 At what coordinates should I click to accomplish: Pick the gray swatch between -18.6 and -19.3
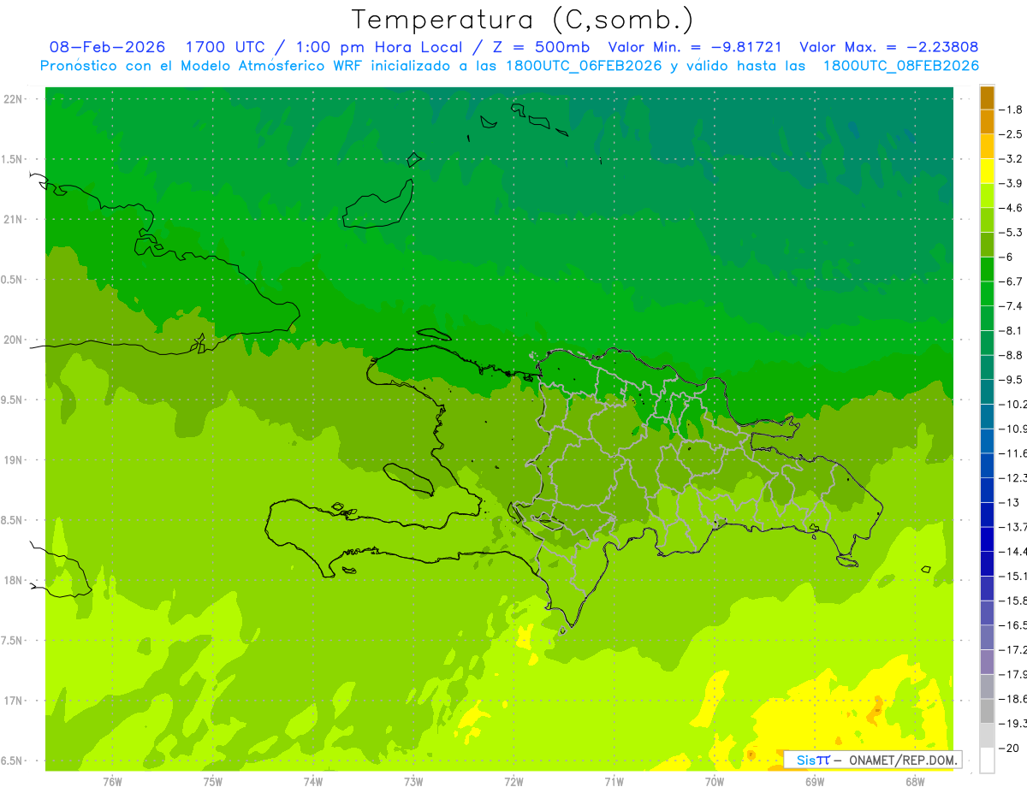(987, 712)
